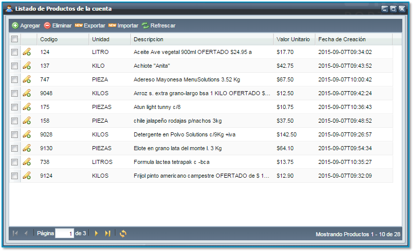Viewport: 414px width, 252px height.
Task: Check the box for product 9028
Action: (15, 134)
